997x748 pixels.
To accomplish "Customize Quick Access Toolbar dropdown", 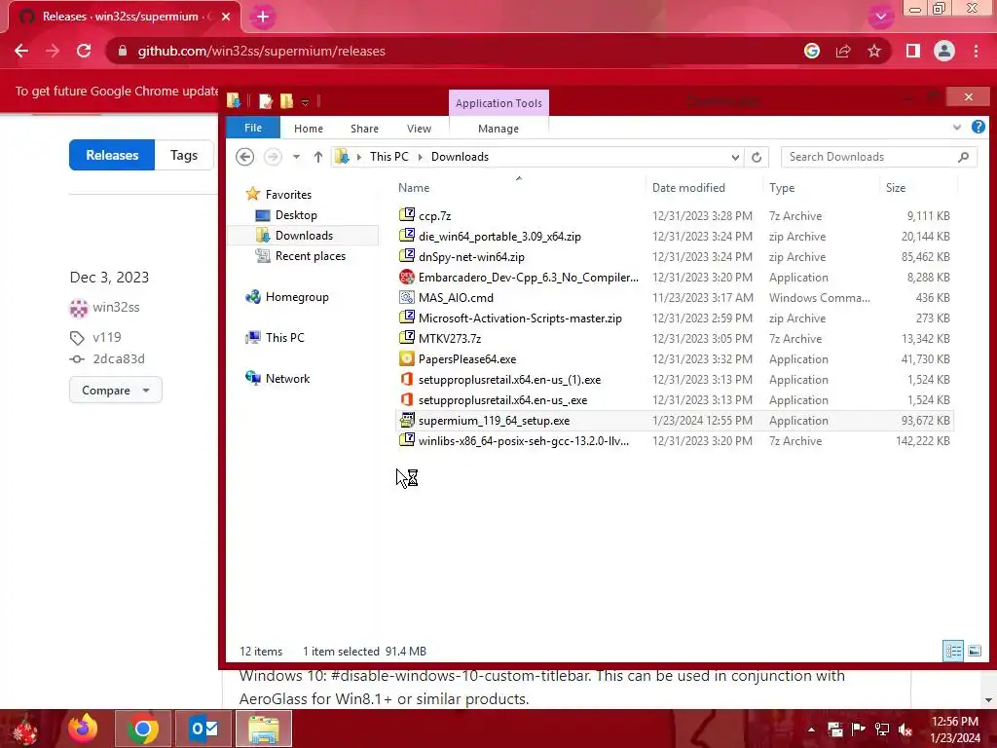I will pyautogui.click(x=305, y=101).
